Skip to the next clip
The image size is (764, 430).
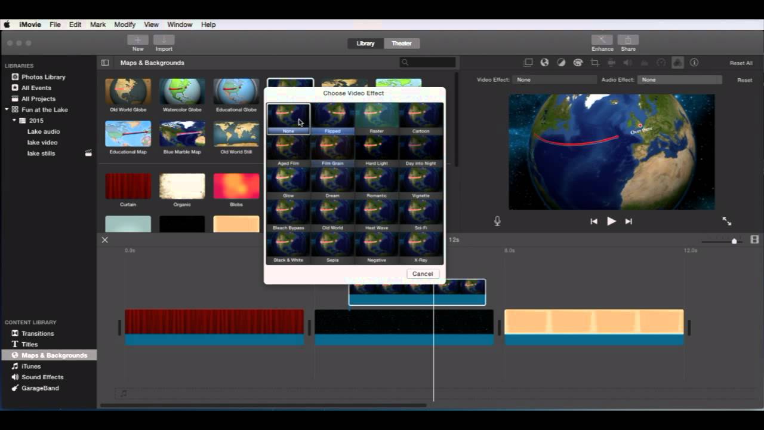629,221
